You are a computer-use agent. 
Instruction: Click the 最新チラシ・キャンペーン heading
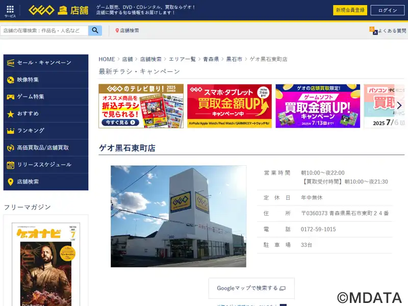(139, 71)
